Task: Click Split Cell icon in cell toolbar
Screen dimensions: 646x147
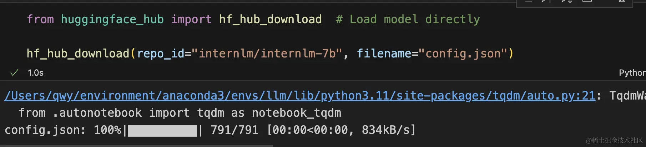Action: [x=587, y=1]
